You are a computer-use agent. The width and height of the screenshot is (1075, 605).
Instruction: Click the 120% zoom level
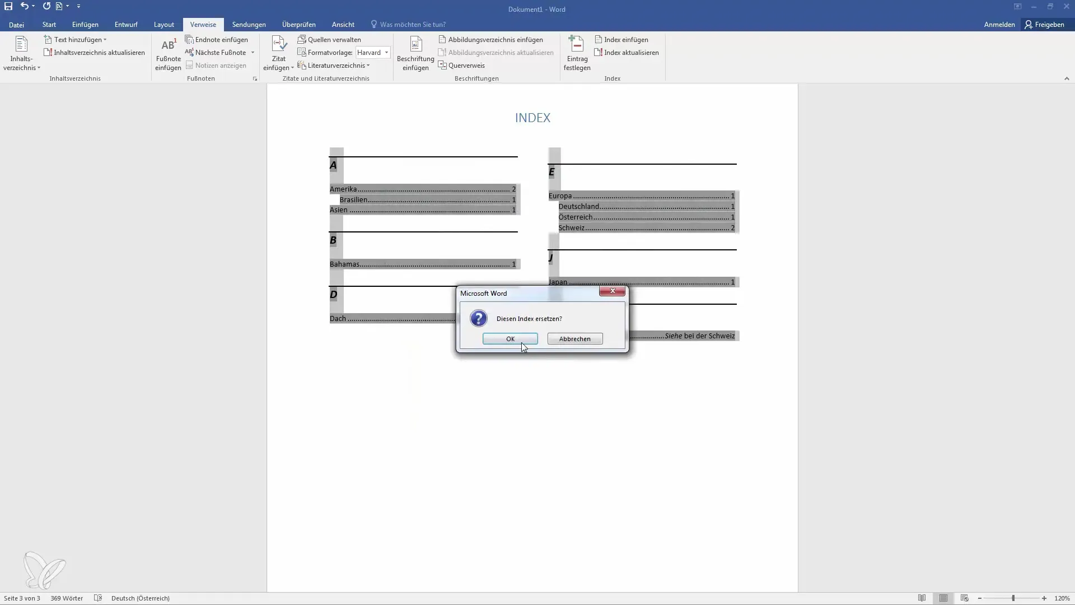[1062, 598]
